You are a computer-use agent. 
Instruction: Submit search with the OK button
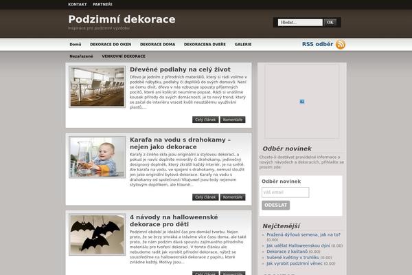pyautogui.click(x=330, y=23)
